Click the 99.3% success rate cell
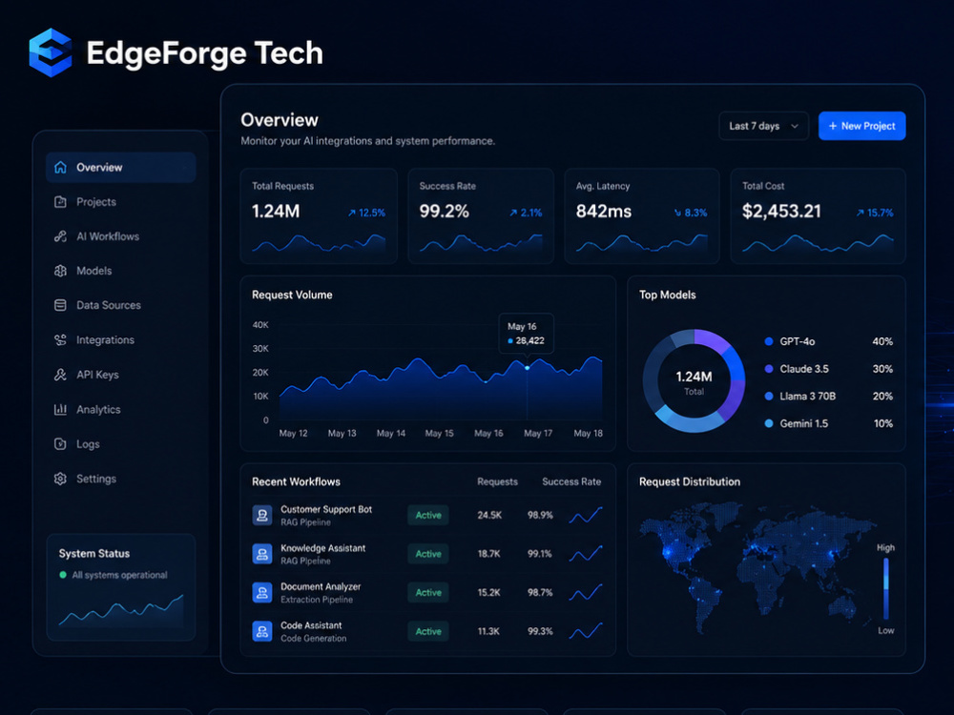Image resolution: width=954 pixels, height=715 pixels. click(x=540, y=631)
